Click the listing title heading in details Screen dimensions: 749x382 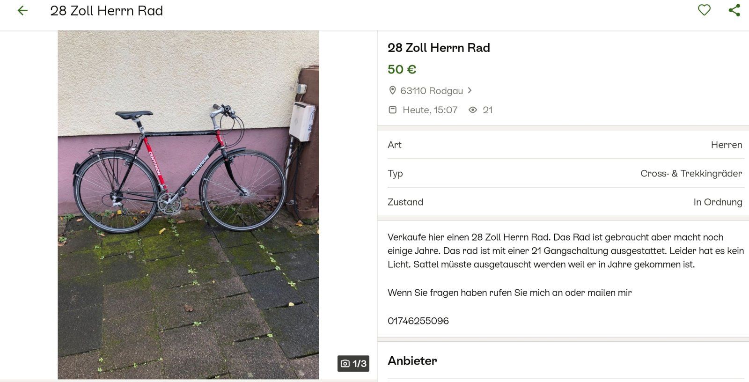pos(439,48)
